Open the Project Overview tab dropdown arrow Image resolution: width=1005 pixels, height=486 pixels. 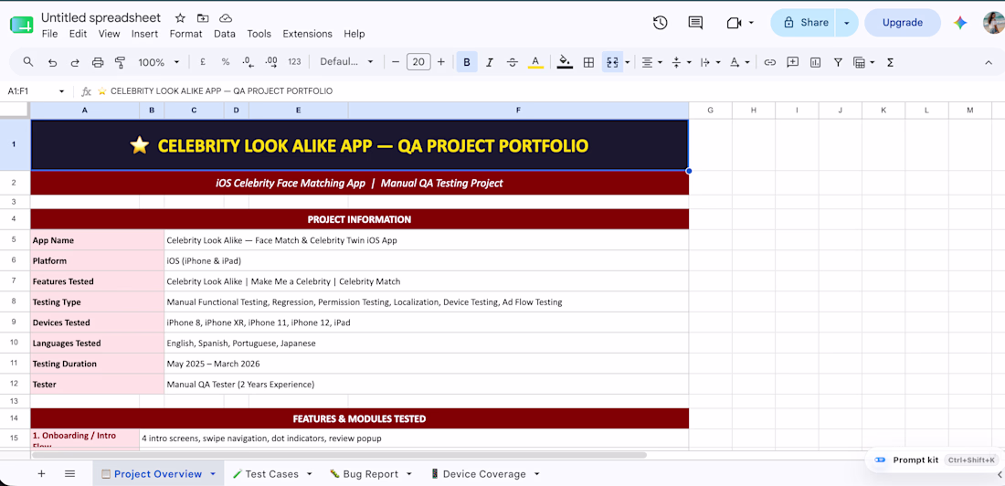[x=212, y=474]
